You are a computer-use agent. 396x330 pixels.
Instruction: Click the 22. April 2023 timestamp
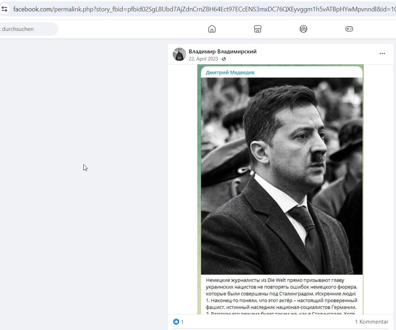203,59
